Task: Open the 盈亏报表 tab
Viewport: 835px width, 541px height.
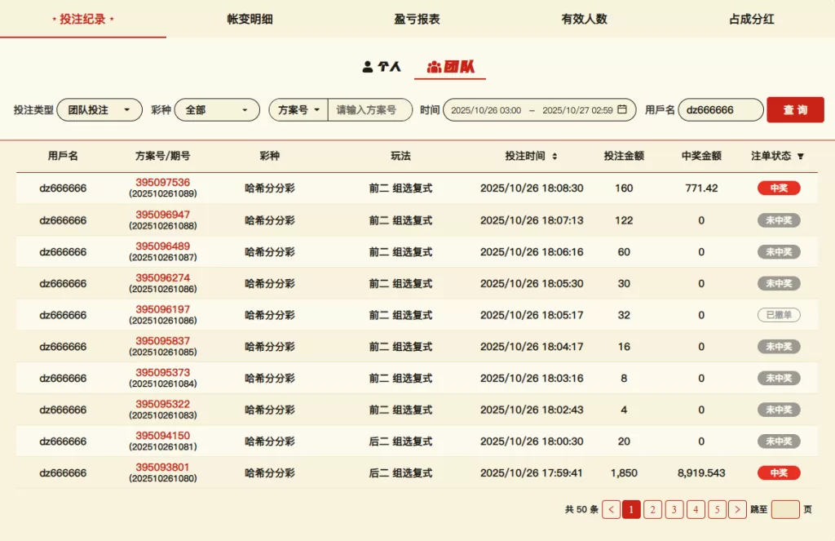Action: point(417,19)
